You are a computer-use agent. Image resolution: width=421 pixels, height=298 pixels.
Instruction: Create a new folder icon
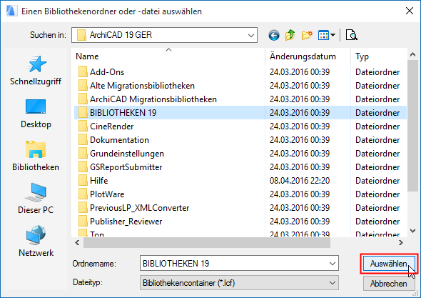click(x=307, y=35)
